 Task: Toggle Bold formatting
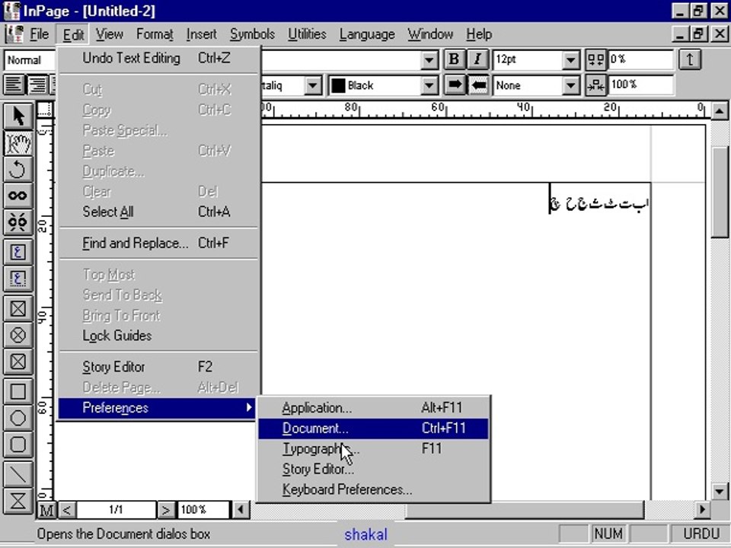[x=454, y=59]
